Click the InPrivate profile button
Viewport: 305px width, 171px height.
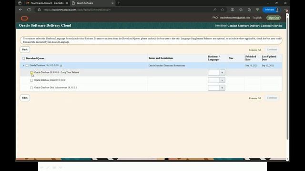coord(272,9)
